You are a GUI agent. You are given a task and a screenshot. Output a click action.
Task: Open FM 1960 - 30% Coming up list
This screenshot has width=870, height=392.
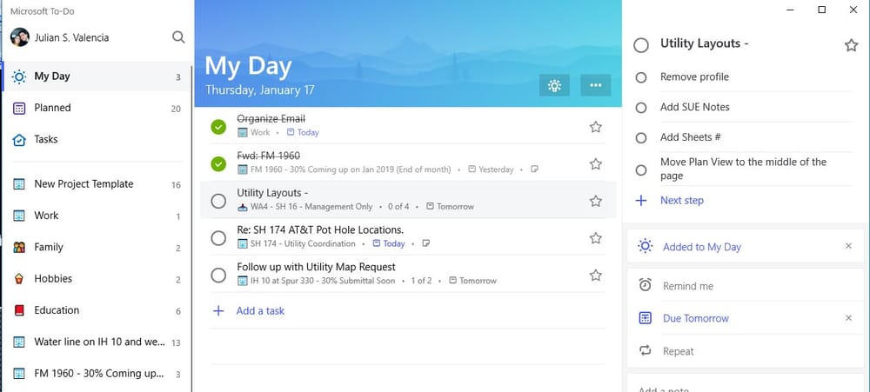(97, 374)
